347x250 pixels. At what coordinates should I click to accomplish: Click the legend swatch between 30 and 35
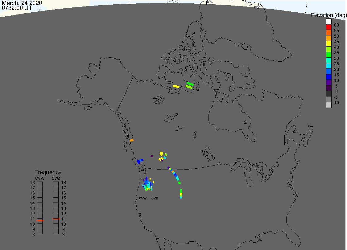point(328,55)
